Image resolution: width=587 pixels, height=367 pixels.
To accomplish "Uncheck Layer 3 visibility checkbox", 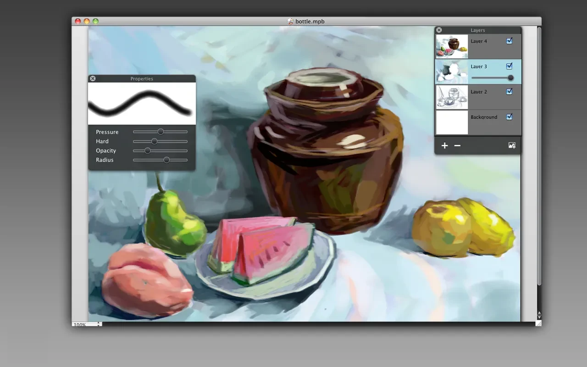I will tap(509, 66).
